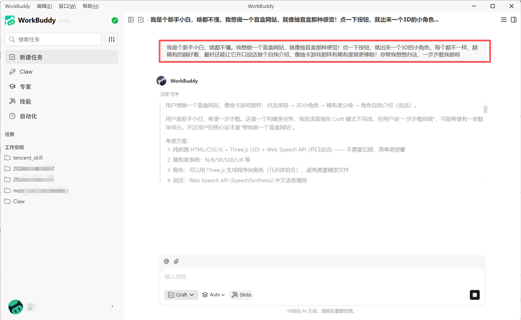Click the user message bubble text
This screenshot has height=320, width=521.
(x=322, y=51)
